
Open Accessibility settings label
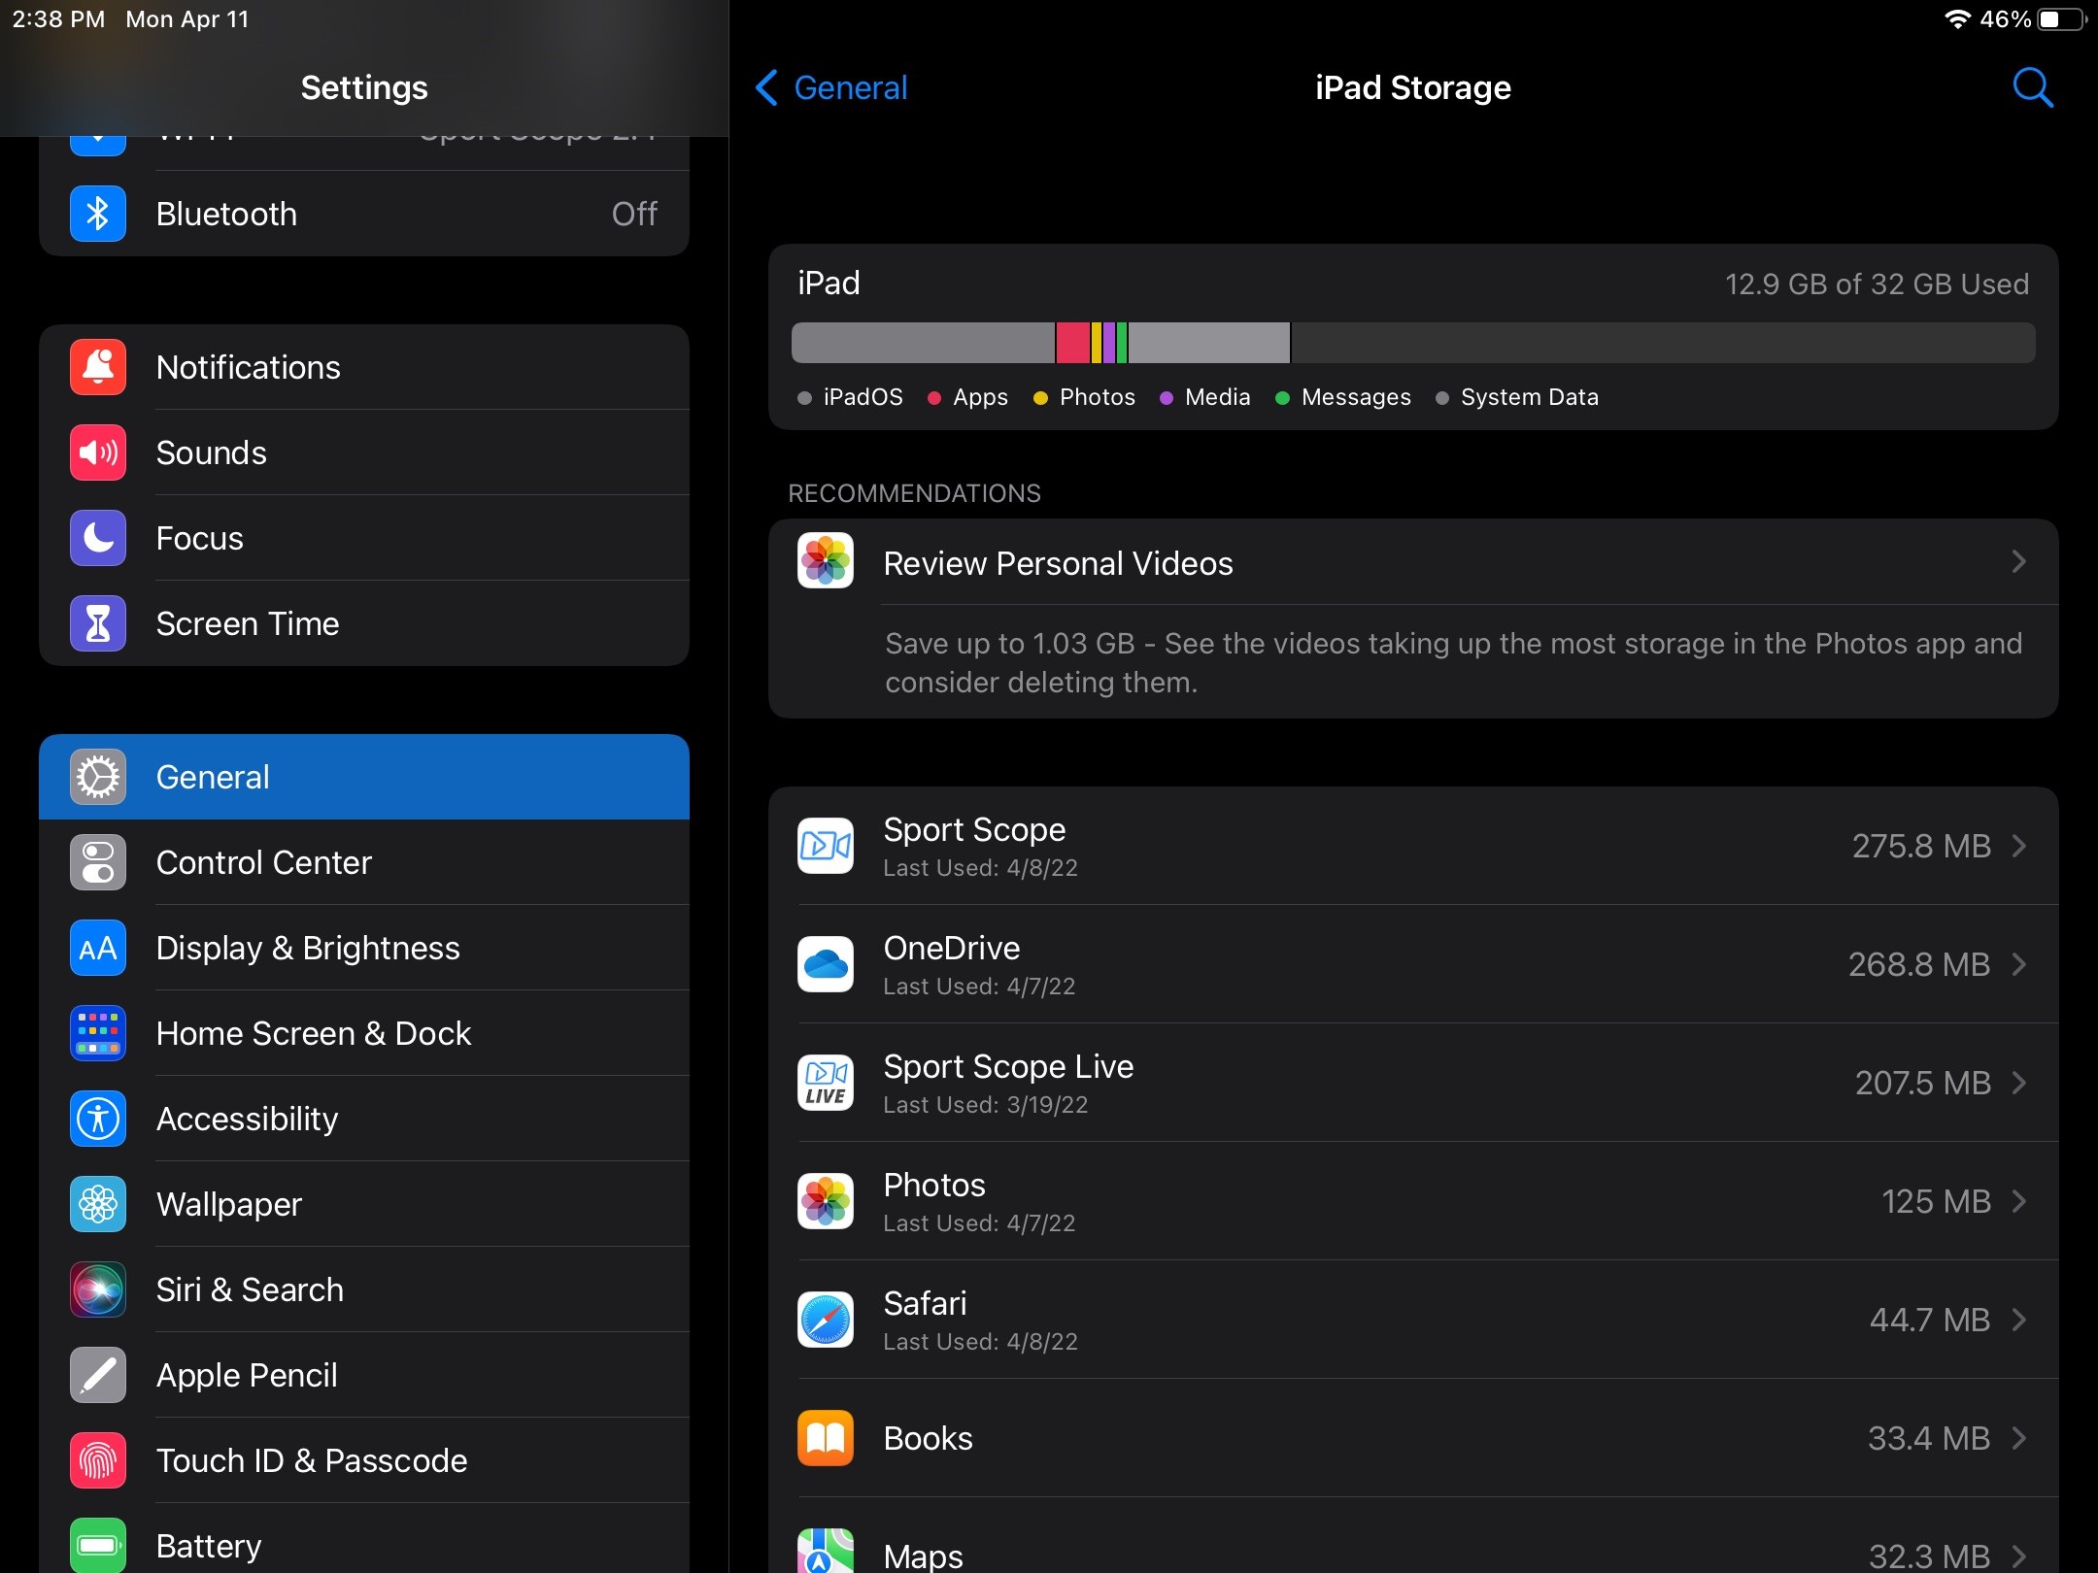click(247, 1119)
